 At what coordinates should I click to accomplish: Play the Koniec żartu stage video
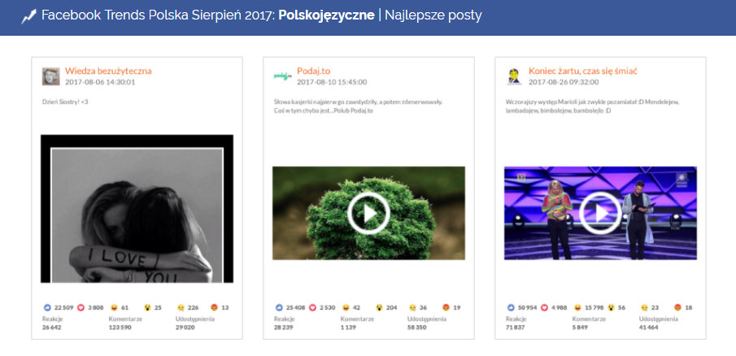[x=600, y=213]
